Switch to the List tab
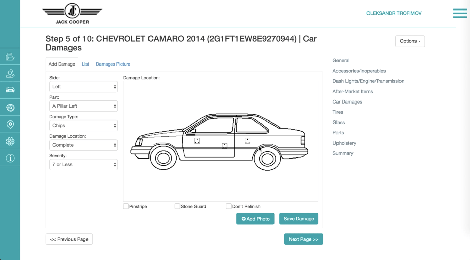 coord(85,64)
